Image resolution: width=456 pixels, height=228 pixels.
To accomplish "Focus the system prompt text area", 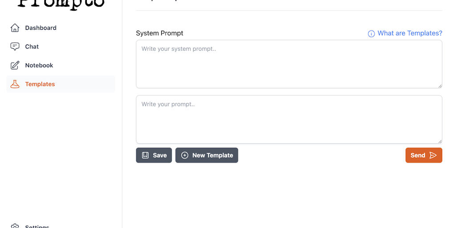I will click(289, 64).
